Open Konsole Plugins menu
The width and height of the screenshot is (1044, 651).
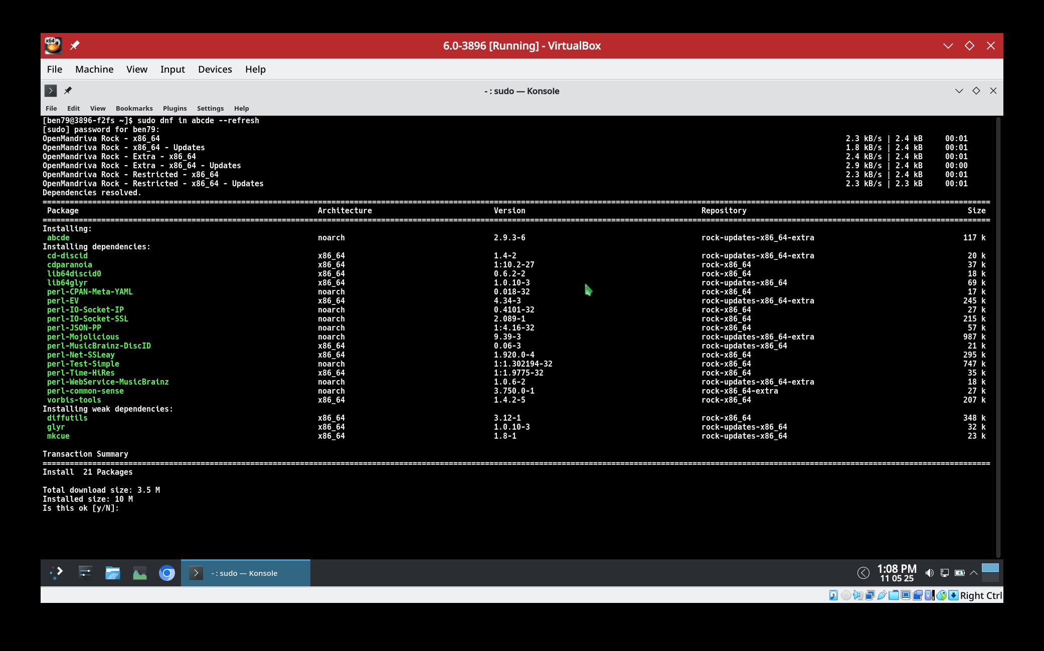[x=175, y=108]
